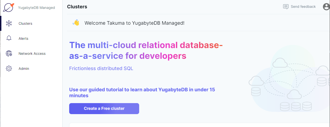This screenshot has width=330, height=127.
Task: Click the Clusters page heading
Action: [x=77, y=7]
